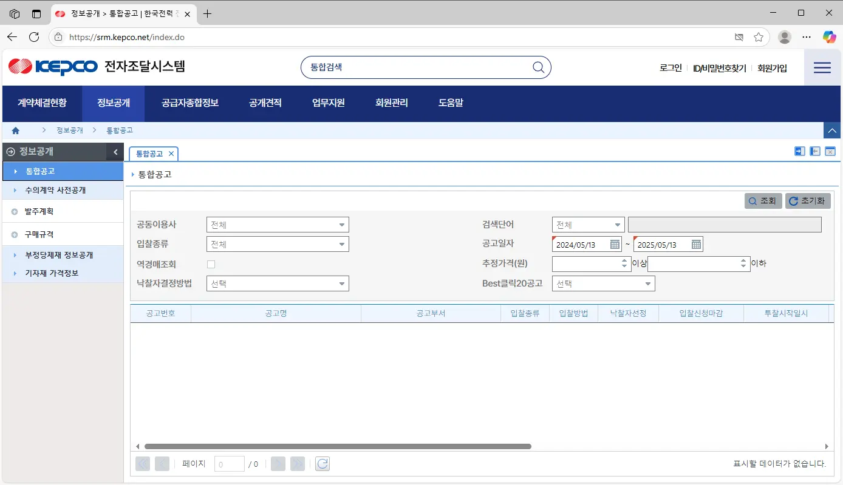This screenshot has width=843, height=485.
Task: Adjust minimum 추정가격 stepper arrows
Action: click(x=625, y=264)
